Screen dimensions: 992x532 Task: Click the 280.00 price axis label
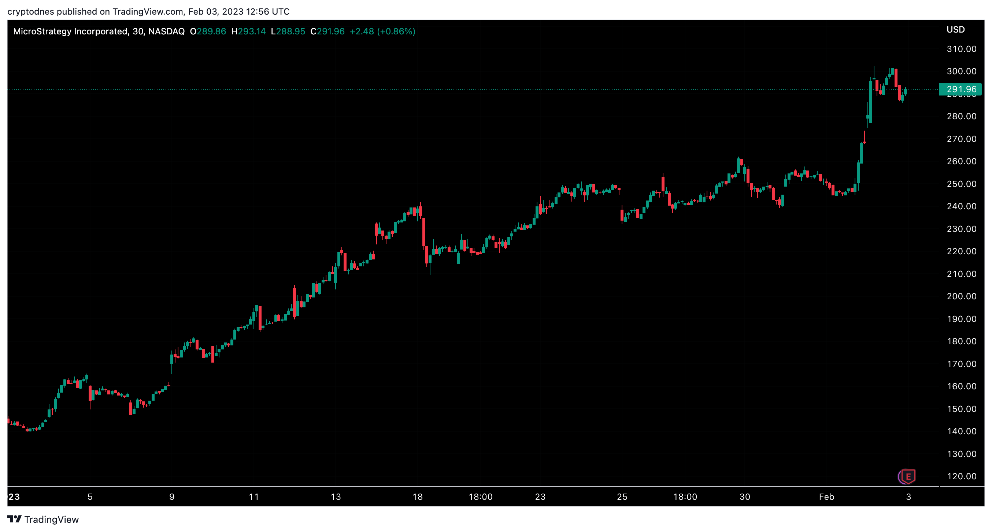tap(962, 116)
